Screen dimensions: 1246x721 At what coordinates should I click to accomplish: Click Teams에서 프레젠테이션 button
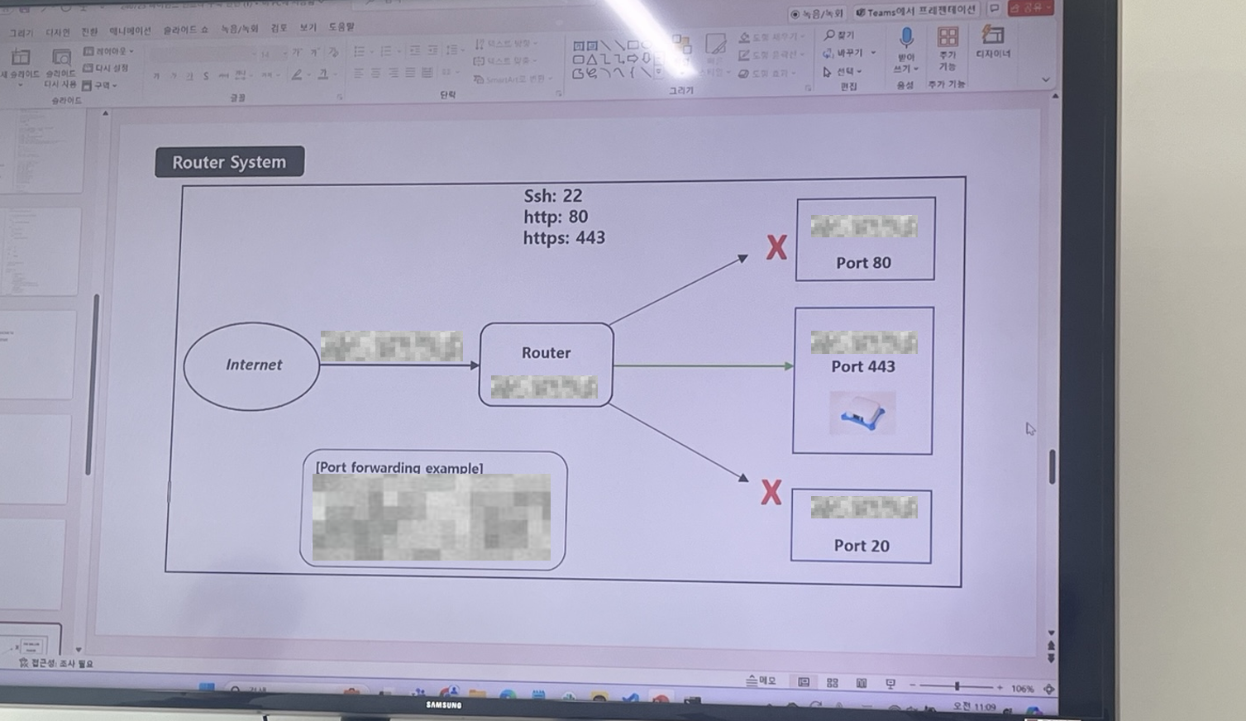pyautogui.click(x=916, y=12)
